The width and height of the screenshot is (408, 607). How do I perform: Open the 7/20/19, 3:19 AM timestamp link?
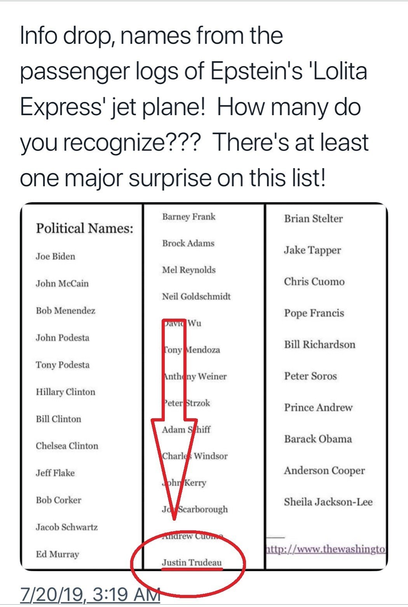pos(90,595)
